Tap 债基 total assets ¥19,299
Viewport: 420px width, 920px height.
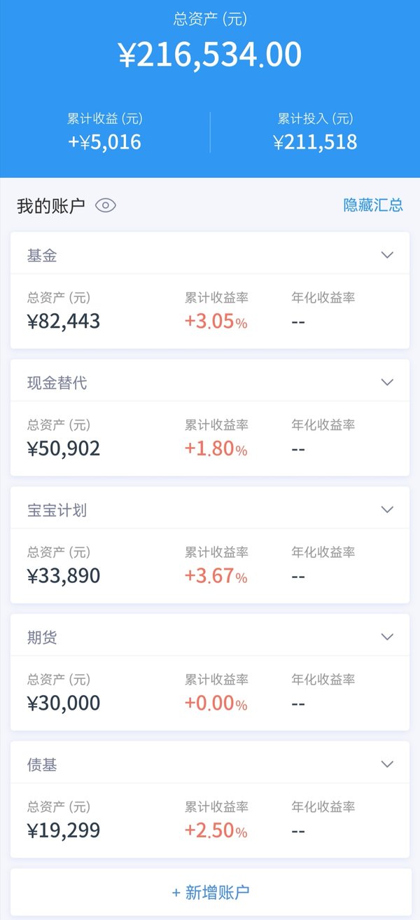click(64, 831)
